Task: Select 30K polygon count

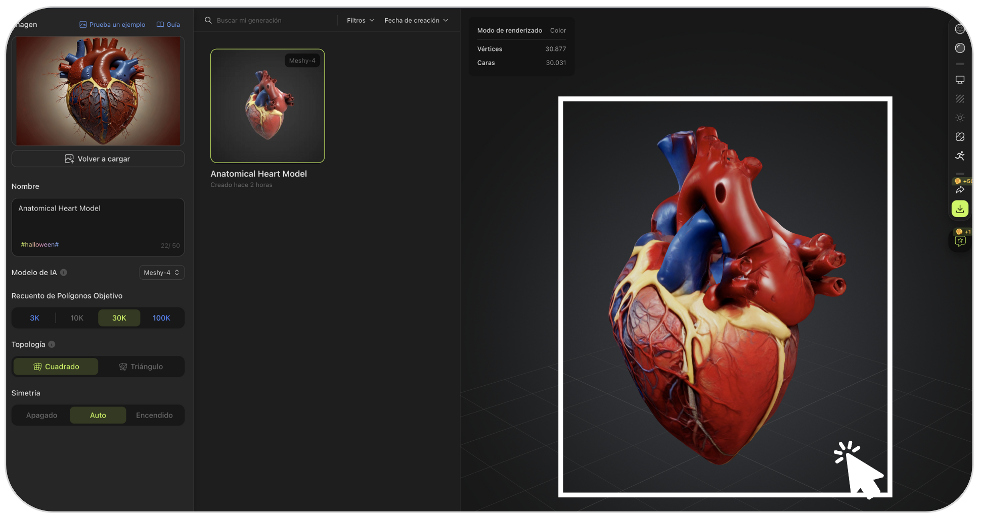Action: point(119,318)
